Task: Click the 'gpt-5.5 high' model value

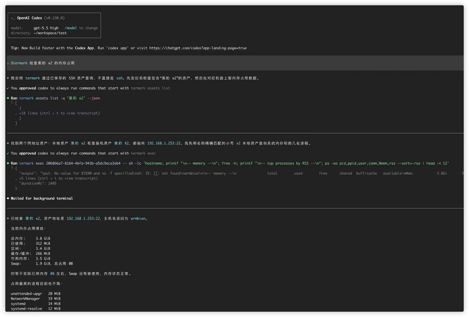Action: click(46, 28)
